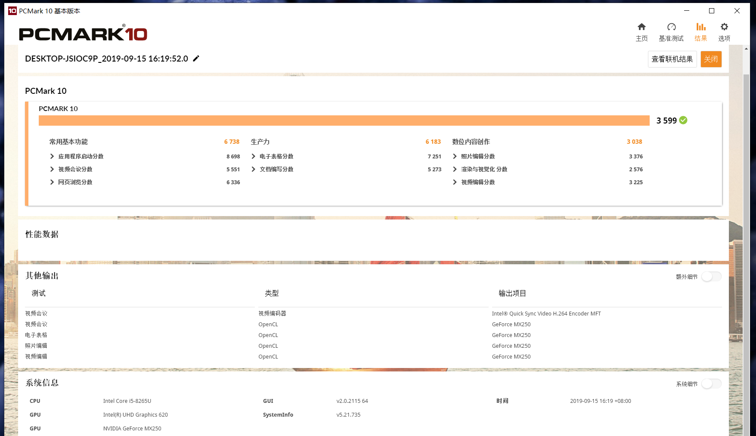
Task: Click the PCMark 10 app icon in title bar
Action: coord(12,11)
